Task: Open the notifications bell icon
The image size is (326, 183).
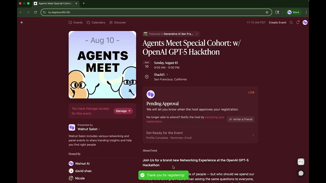Action: 298,22
